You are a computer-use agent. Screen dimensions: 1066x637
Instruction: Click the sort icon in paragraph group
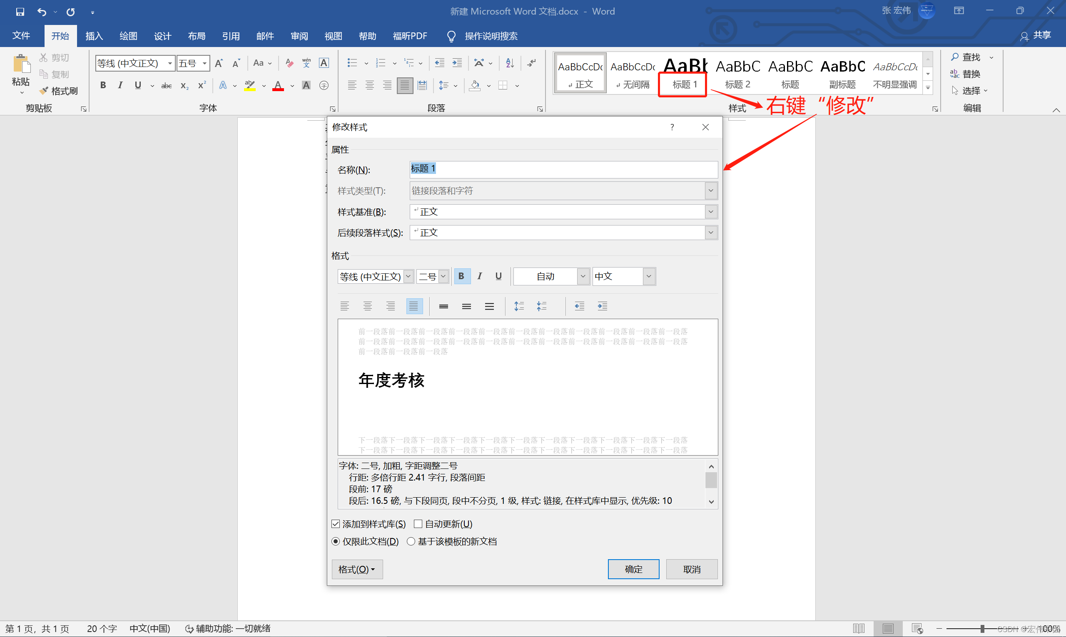point(510,63)
